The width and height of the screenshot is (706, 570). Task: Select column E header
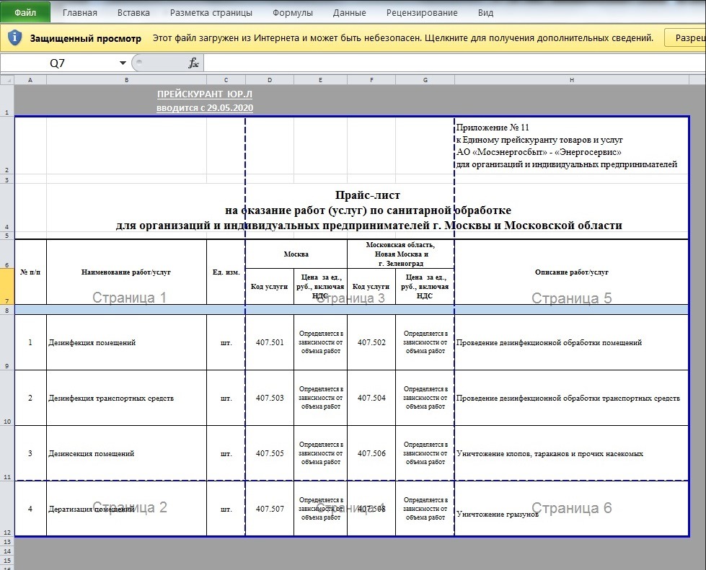click(321, 80)
